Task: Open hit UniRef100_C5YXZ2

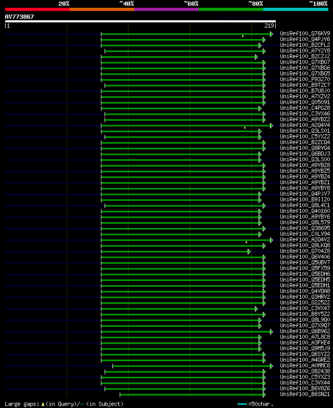Action: coord(305,136)
